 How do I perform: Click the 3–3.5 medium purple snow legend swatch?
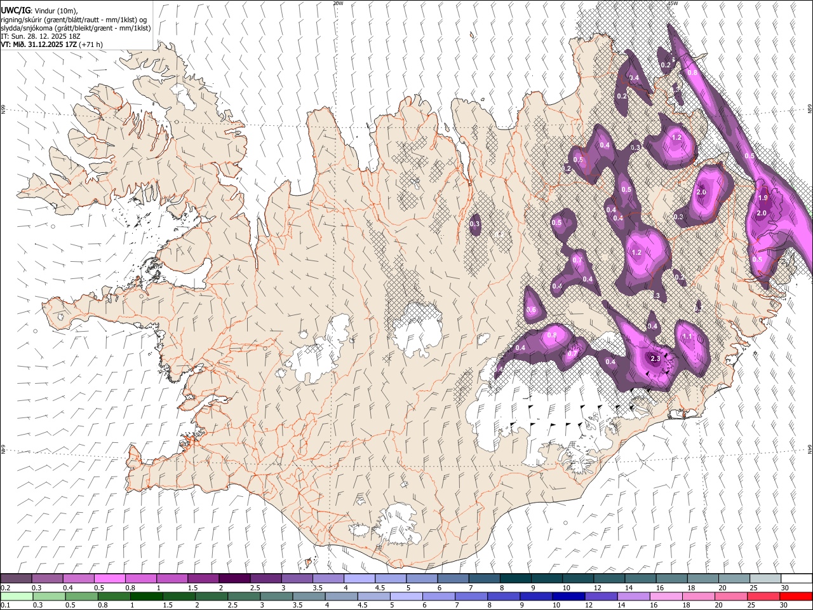click(x=297, y=578)
